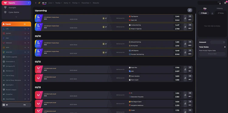The height and width of the screenshot is (113, 228).
Task: Switch to the Today tab
Action: (x=59, y=3)
